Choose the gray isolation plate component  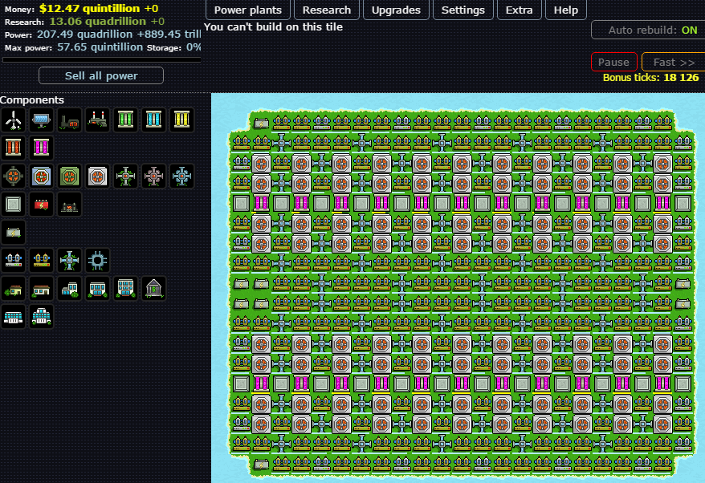pyautogui.click(x=13, y=204)
